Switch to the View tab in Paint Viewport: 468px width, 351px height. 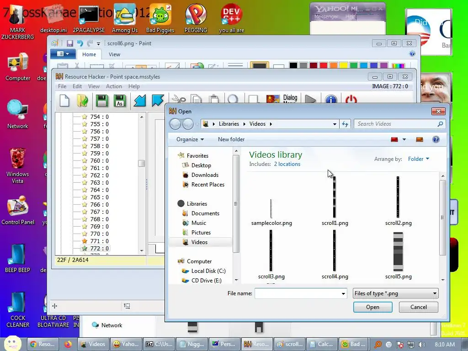[114, 54]
